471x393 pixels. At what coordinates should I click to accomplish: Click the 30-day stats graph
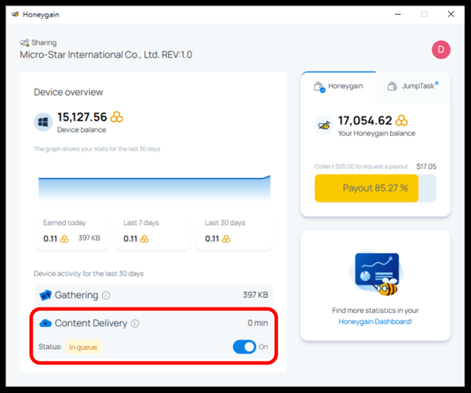(154, 187)
